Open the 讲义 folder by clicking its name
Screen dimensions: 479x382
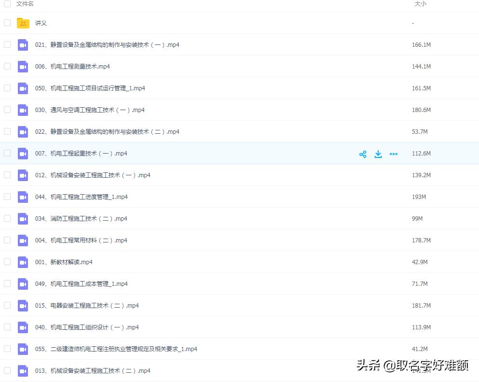(41, 23)
